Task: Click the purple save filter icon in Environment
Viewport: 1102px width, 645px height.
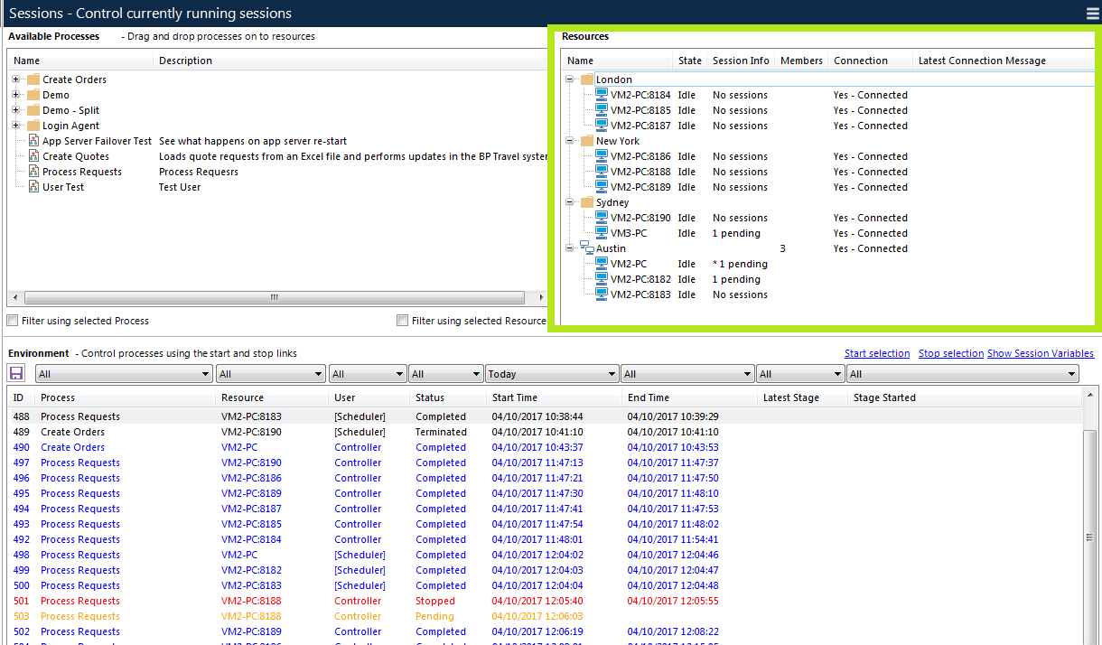Action: pos(16,373)
